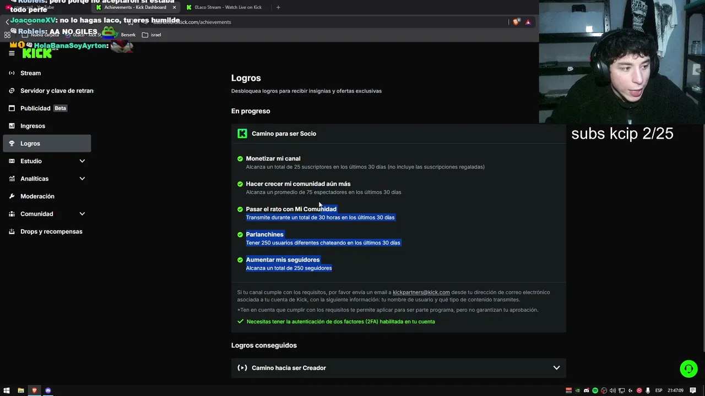
Task: Click the Brave Shields icon
Action: tap(516, 22)
